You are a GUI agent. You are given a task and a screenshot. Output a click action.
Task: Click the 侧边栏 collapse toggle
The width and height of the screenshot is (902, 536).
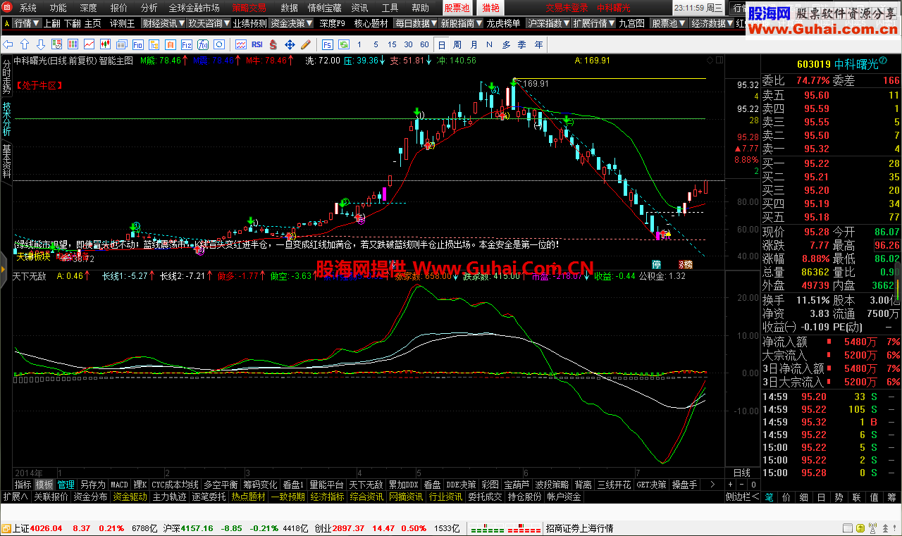click(743, 497)
